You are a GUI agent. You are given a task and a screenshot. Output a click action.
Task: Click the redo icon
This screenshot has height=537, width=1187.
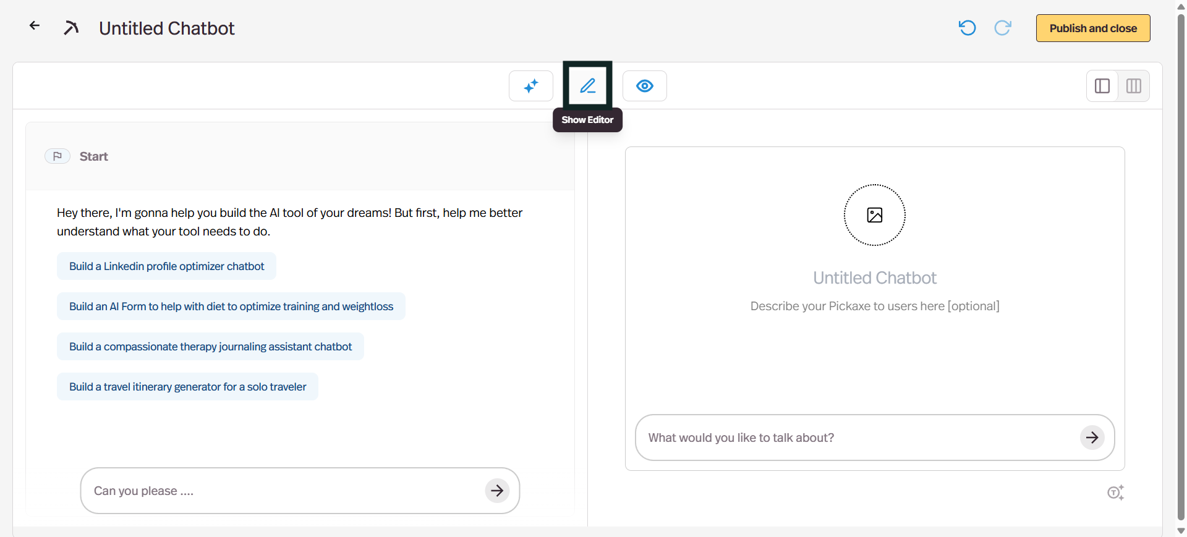(1002, 28)
